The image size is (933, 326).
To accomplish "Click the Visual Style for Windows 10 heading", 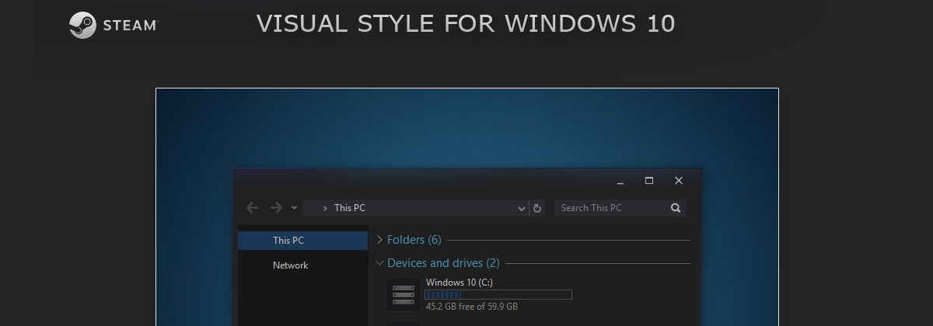I will coord(466,23).
